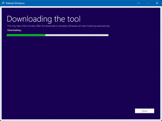162x121 pixels.
Task: Click the "Downloading the tool" heading
Action: [x=43, y=19]
